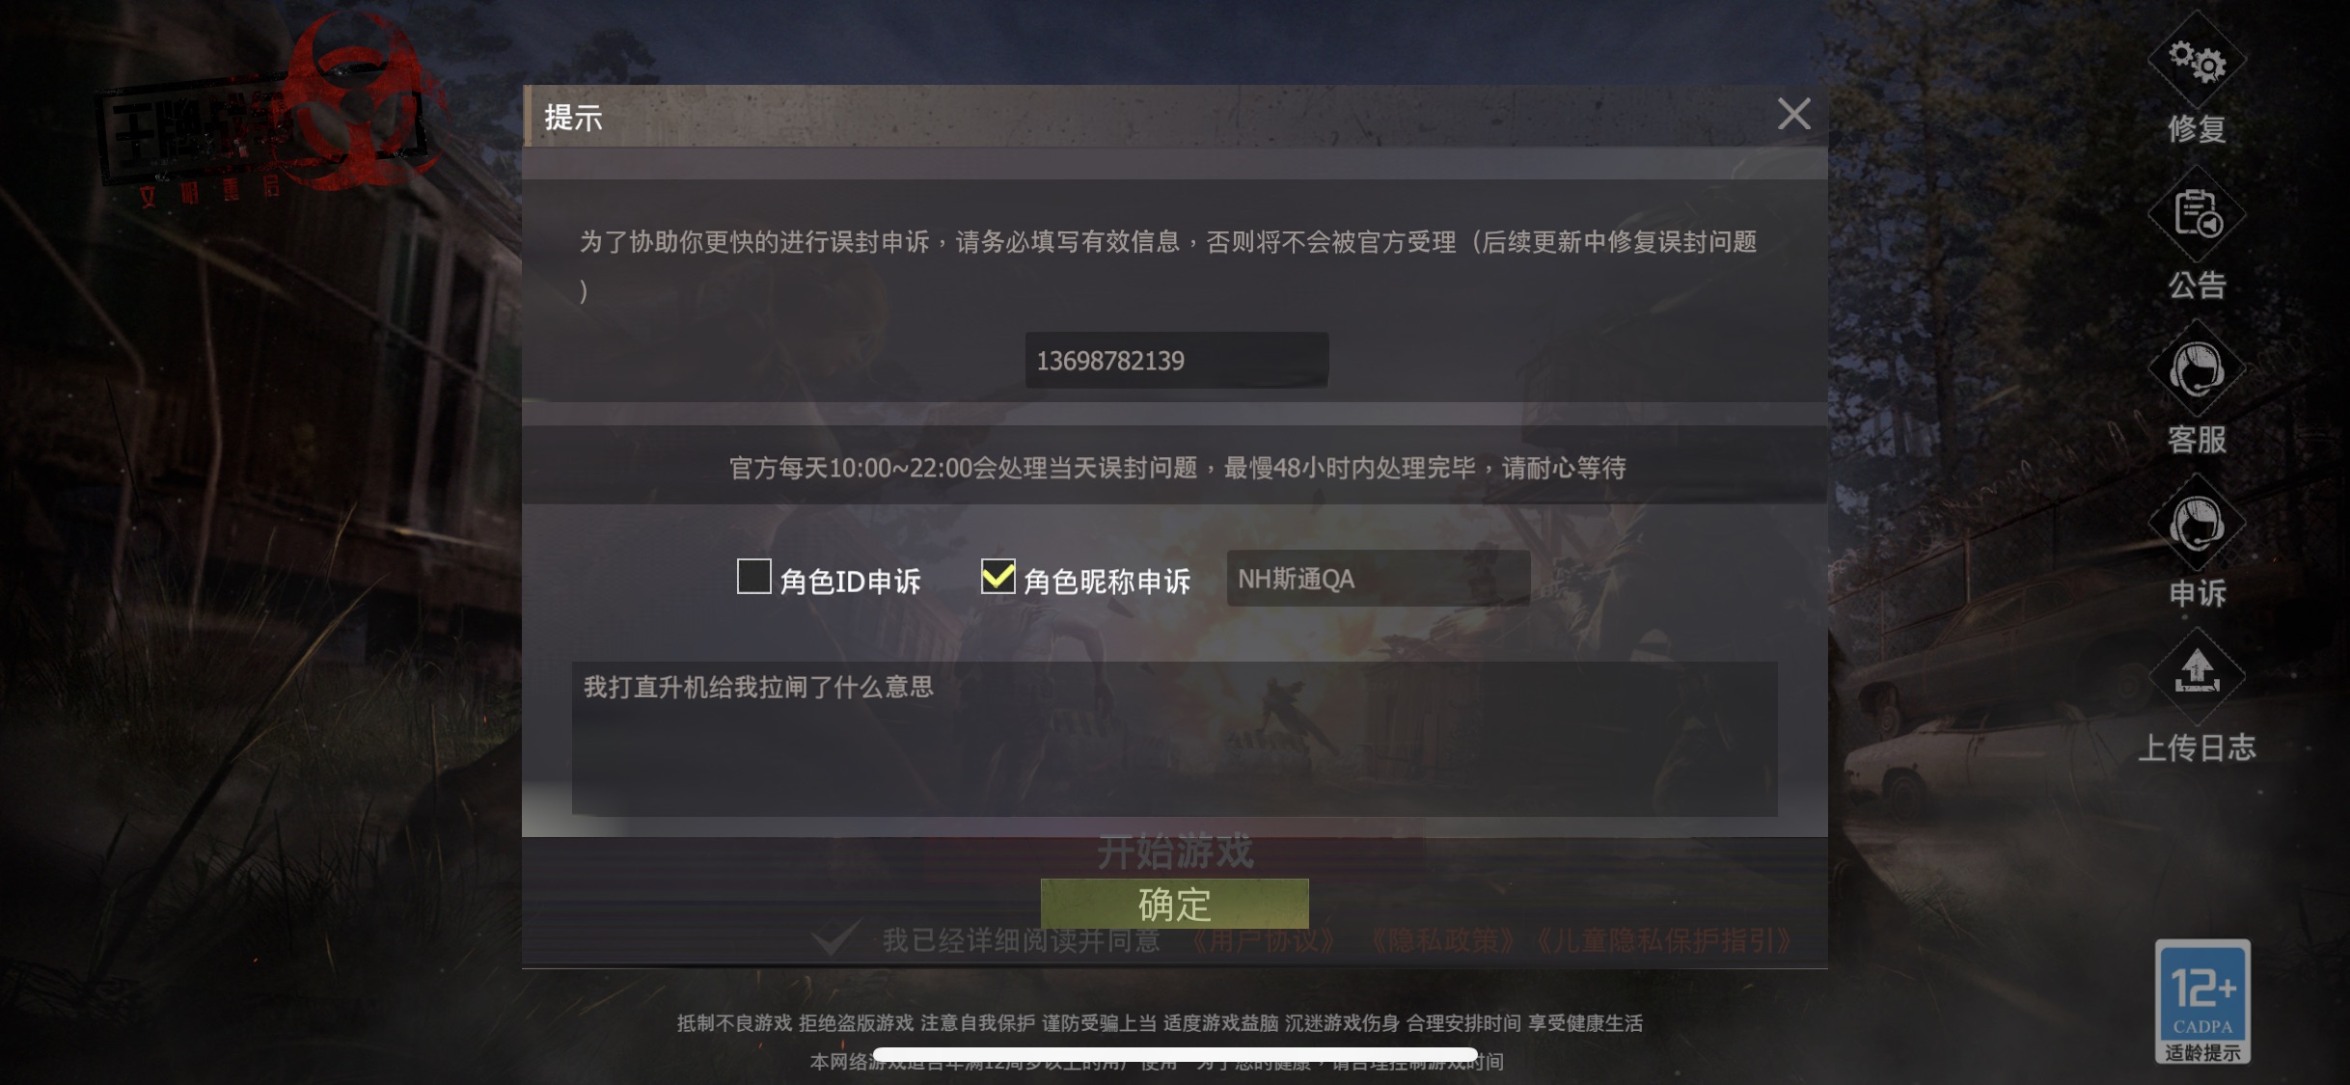Click the 确定 confirm button
Screen dimensions: 2350x1085
coord(1174,904)
